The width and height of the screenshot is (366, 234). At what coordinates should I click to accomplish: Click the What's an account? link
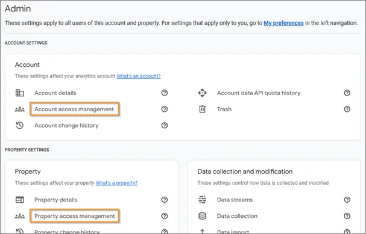click(x=139, y=76)
